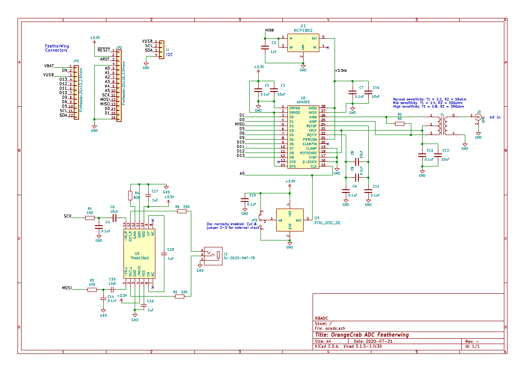
Task: Select resistor R1 on the SCK line
Action: tap(90, 218)
